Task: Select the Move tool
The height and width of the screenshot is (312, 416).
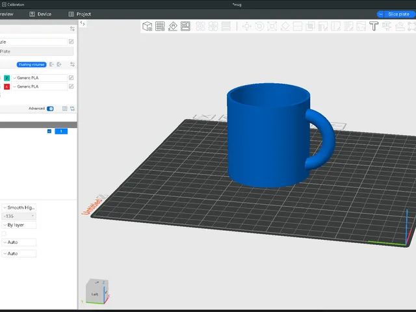Action: tap(247, 26)
